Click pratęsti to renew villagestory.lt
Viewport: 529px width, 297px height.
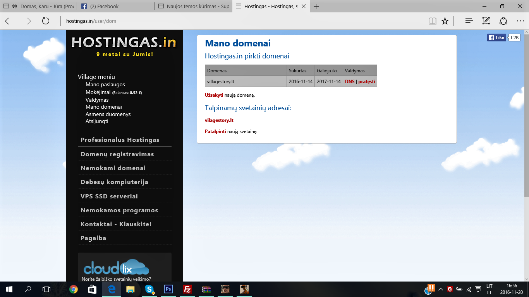pyautogui.click(x=367, y=82)
